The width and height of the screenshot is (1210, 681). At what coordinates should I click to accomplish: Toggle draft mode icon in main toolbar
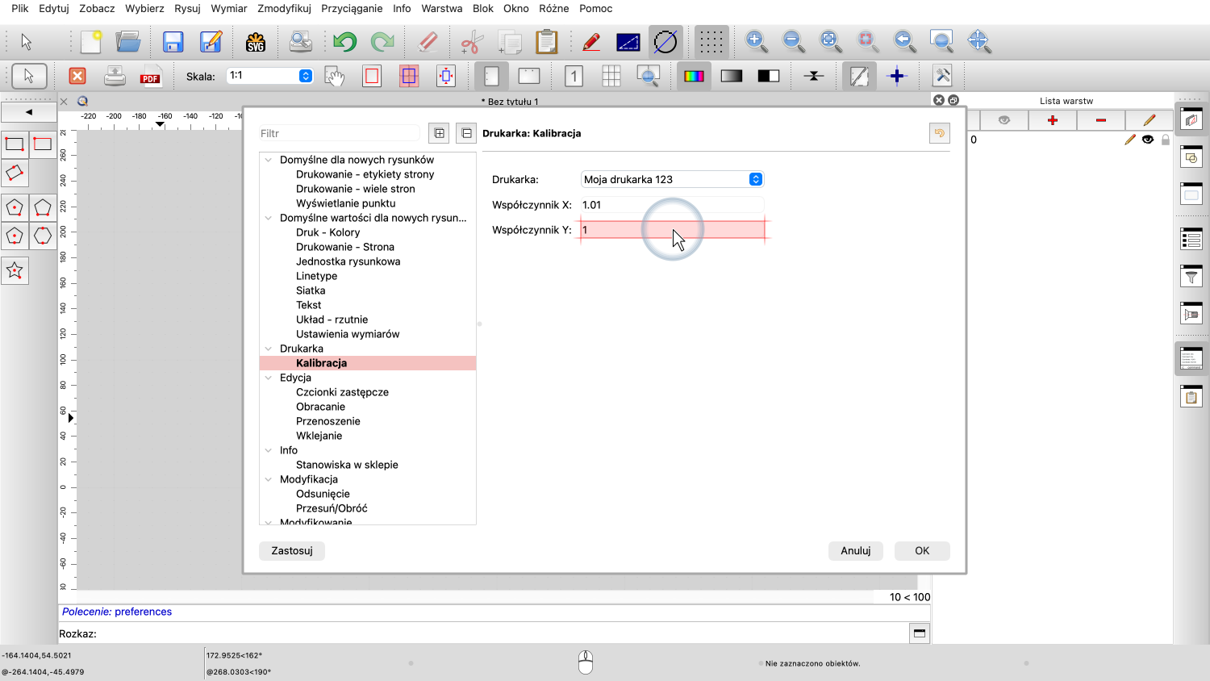tap(665, 41)
